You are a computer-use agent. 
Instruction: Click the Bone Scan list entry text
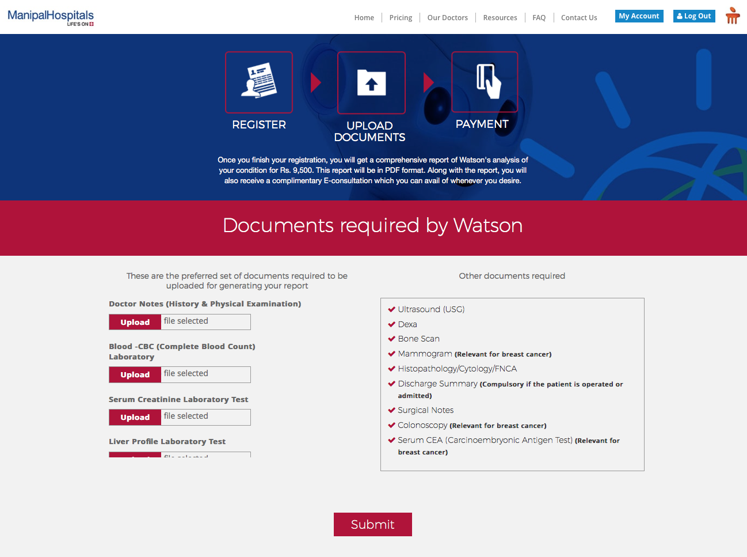(419, 339)
